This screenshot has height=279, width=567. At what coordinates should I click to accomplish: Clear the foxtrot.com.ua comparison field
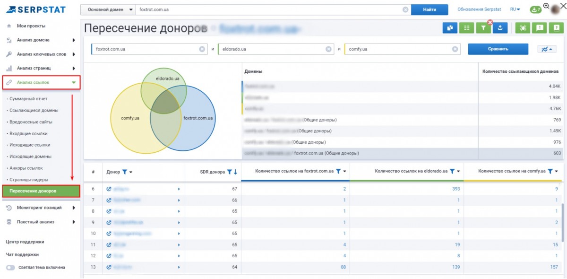[x=202, y=49]
